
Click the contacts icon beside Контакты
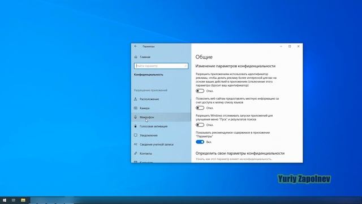point(136,154)
